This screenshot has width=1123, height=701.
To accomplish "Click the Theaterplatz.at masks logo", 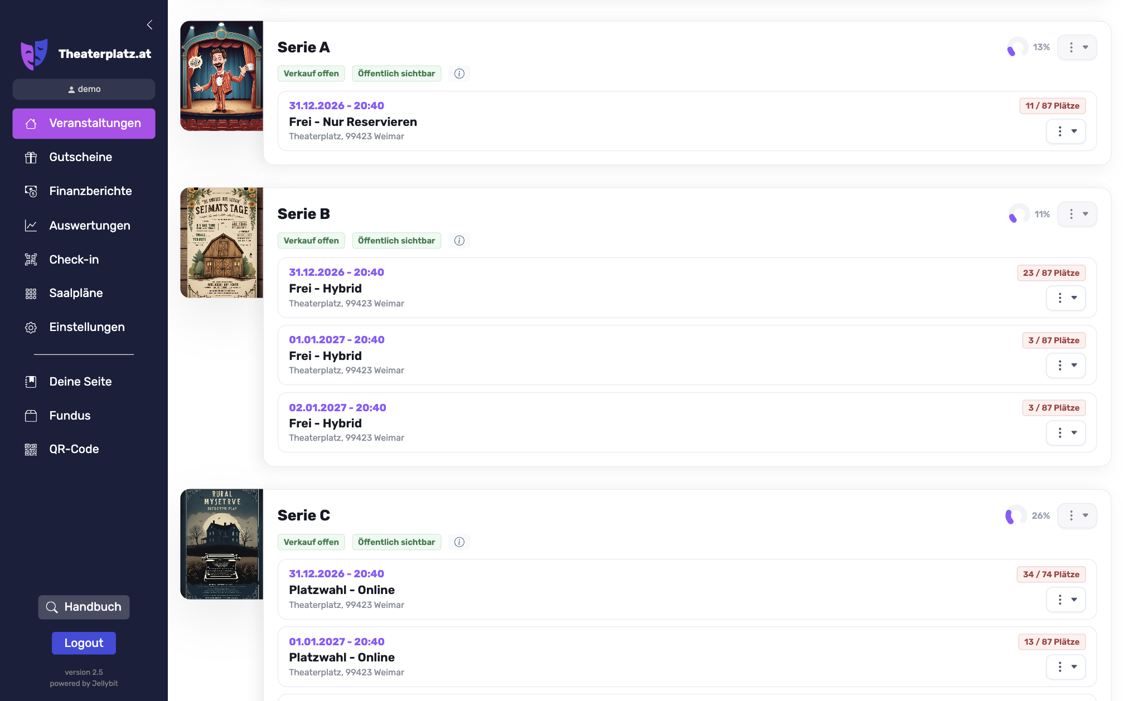I will 34,54.
